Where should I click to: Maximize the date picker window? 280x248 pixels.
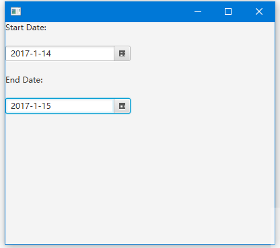click(x=228, y=11)
